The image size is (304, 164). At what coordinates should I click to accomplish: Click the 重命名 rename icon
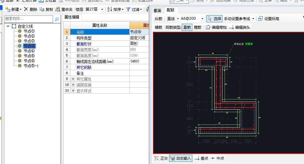(x=58, y=9)
